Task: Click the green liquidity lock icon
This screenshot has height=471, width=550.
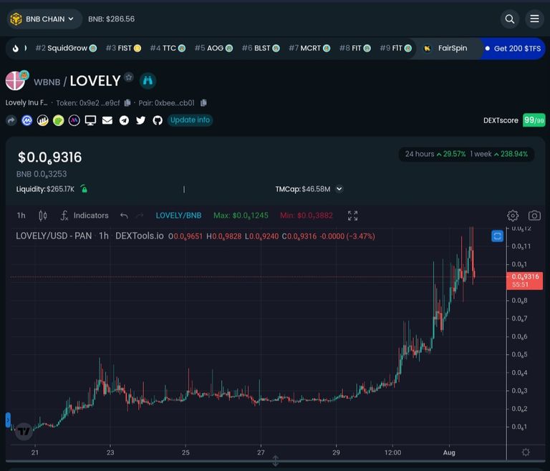Action: [85, 189]
